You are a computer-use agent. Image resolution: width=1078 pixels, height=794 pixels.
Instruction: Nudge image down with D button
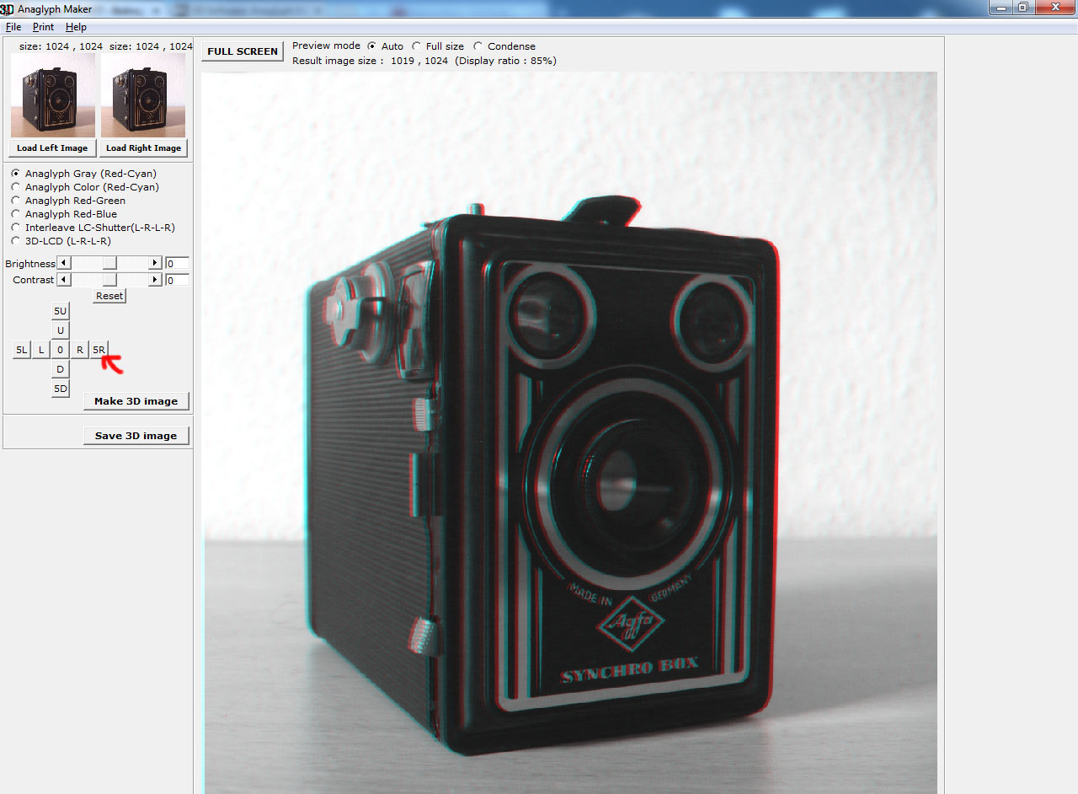pyautogui.click(x=60, y=369)
